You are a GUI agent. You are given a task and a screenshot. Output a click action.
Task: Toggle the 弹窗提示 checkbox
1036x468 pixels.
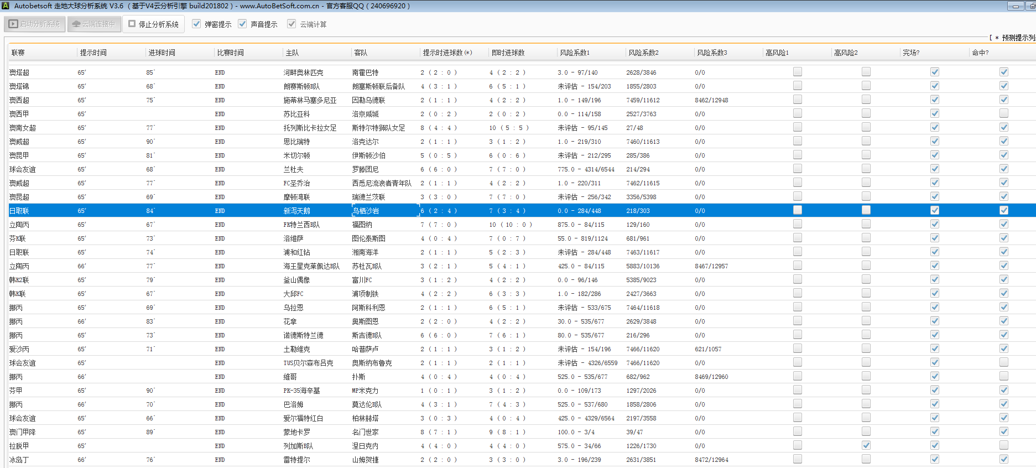[196, 24]
